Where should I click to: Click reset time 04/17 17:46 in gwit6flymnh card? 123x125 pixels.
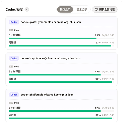pos(108,42)
